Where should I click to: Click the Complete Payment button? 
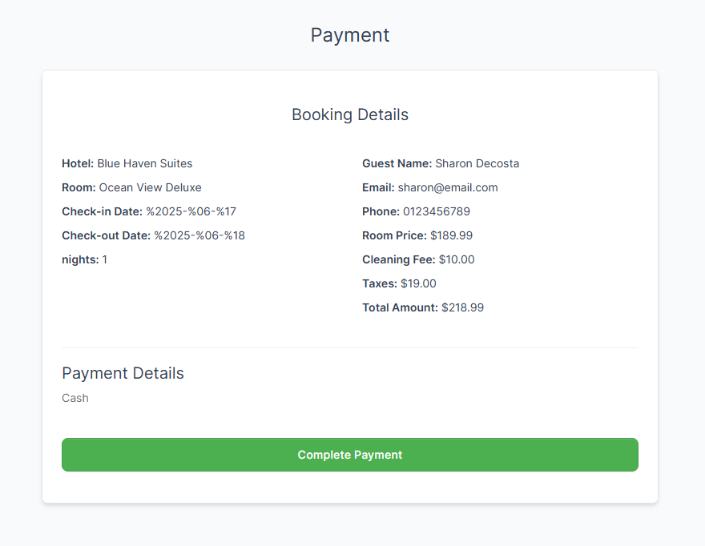(x=350, y=455)
